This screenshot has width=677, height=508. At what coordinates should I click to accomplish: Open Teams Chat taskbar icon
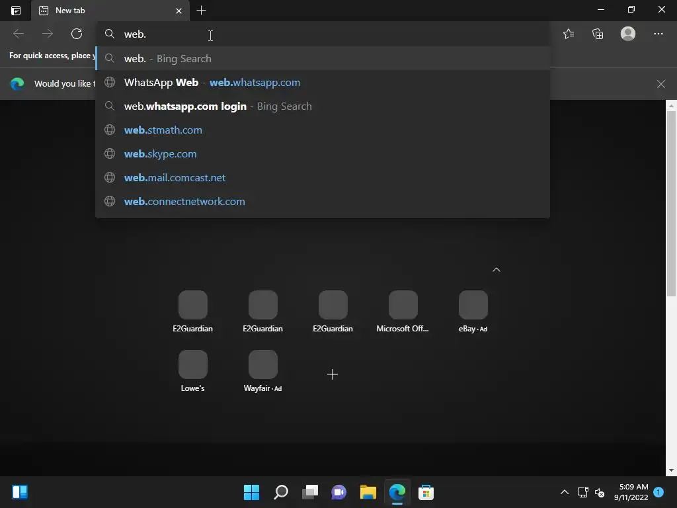click(339, 492)
